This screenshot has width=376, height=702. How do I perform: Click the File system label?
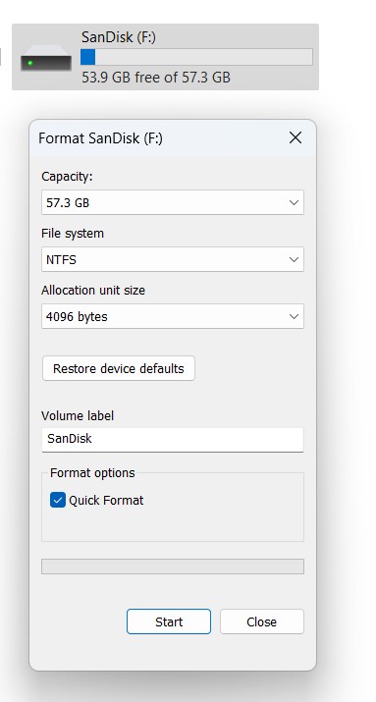coord(73,234)
